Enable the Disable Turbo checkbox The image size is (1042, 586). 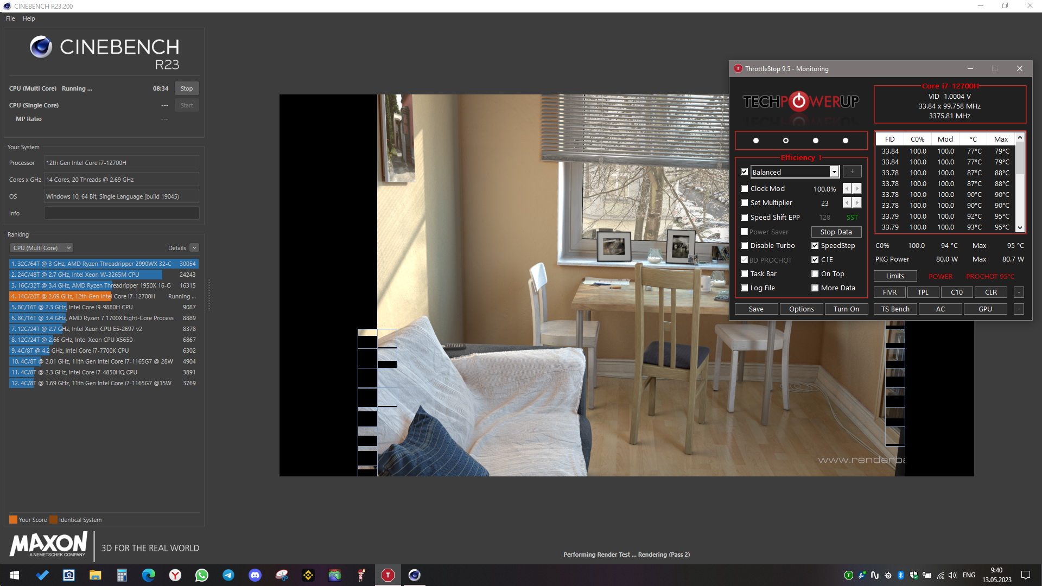click(x=745, y=246)
